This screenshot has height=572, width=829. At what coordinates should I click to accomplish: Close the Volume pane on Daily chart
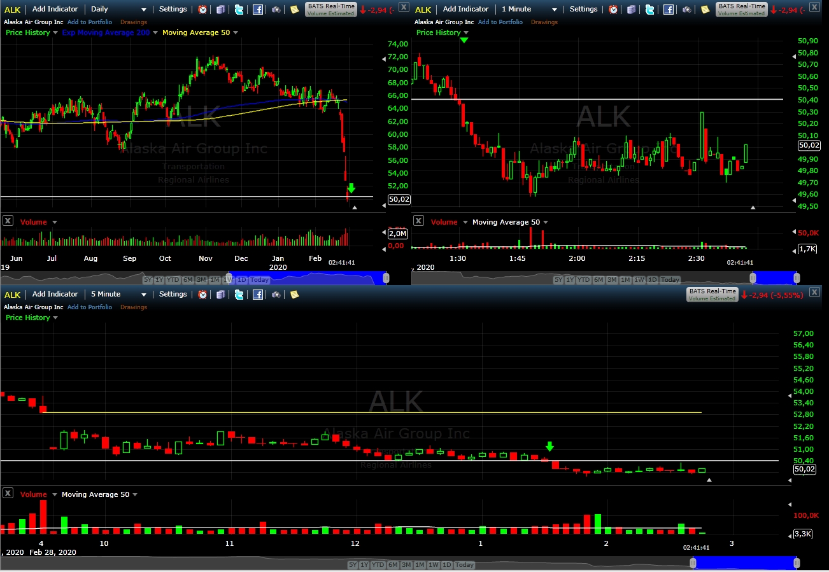8,221
